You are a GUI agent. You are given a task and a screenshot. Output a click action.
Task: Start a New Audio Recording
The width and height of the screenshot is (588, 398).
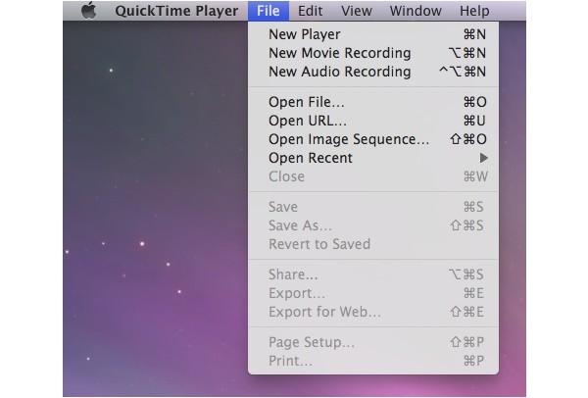coord(373,72)
